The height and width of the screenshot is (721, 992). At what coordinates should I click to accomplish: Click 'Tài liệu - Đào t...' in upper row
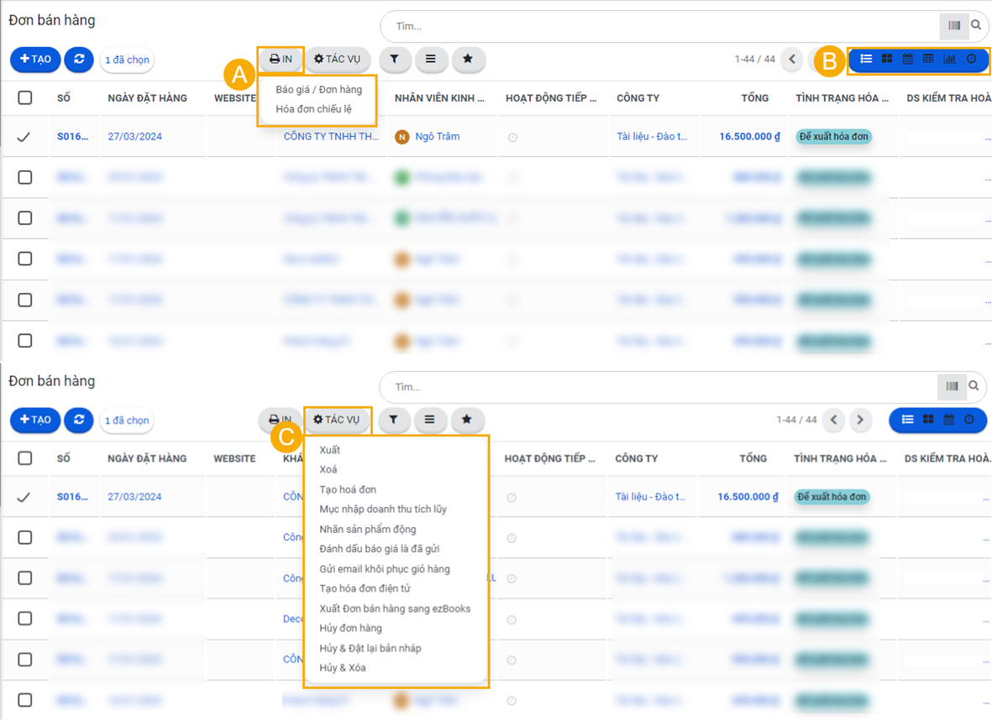point(652,137)
